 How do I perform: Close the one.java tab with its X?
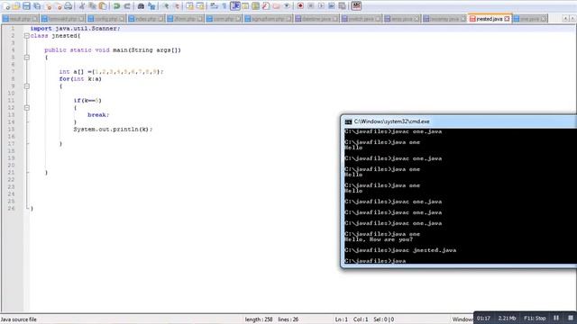(543, 18)
